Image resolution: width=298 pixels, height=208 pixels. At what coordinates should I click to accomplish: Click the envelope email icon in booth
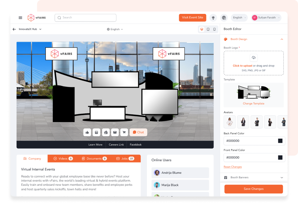[x=115, y=132]
